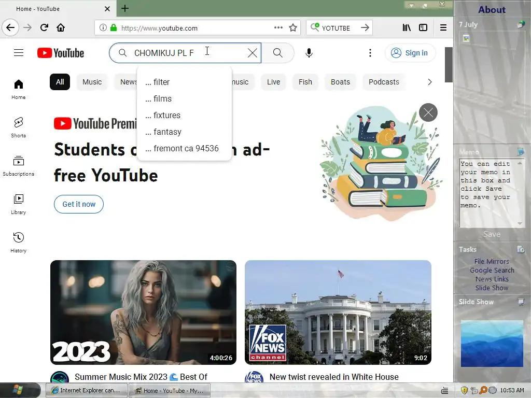Click the browser forward arrow

pyautogui.click(x=27, y=28)
